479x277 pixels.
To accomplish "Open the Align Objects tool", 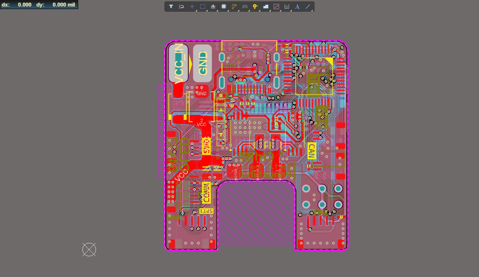I will (213, 7).
